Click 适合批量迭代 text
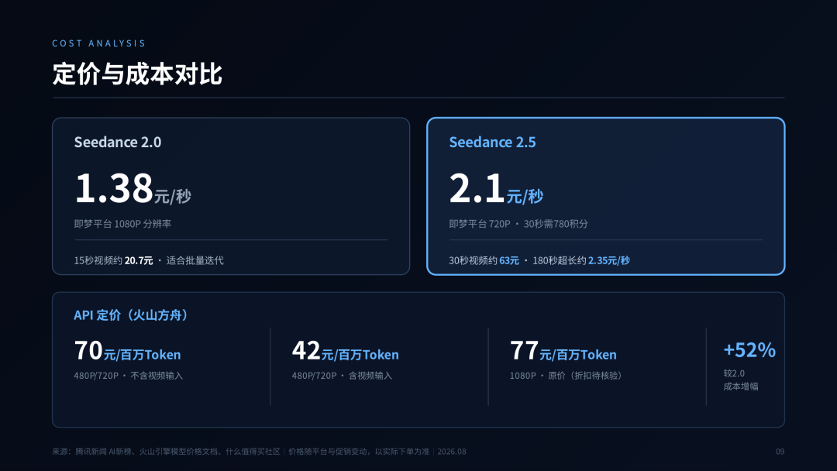The image size is (837, 471). 195,260
